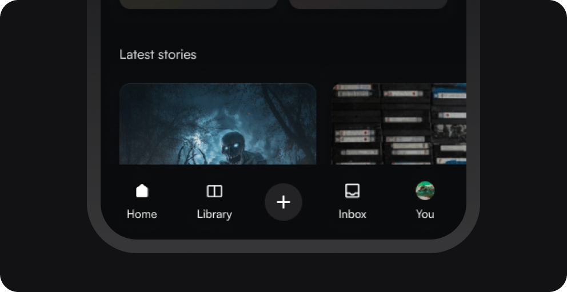567x292 pixels.
Task: Select the Home tab label
Action: (142, 214)
